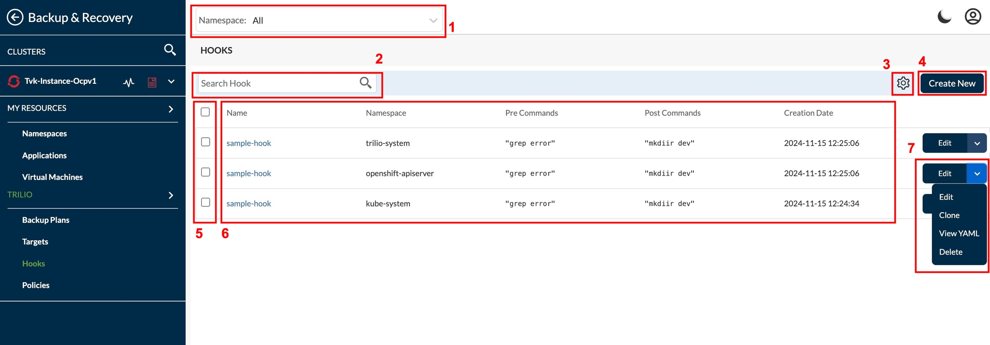Toggle dark mode moon icon
990x345 pixels.
point(944,17)
